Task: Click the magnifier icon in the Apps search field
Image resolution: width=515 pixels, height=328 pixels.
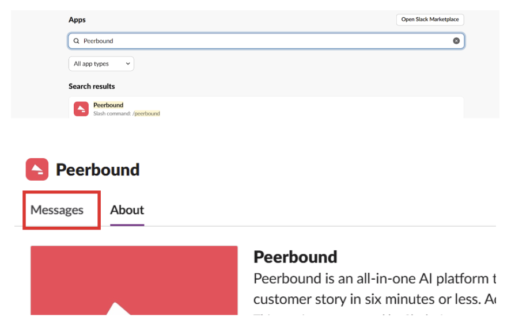Action: [76, 41]
